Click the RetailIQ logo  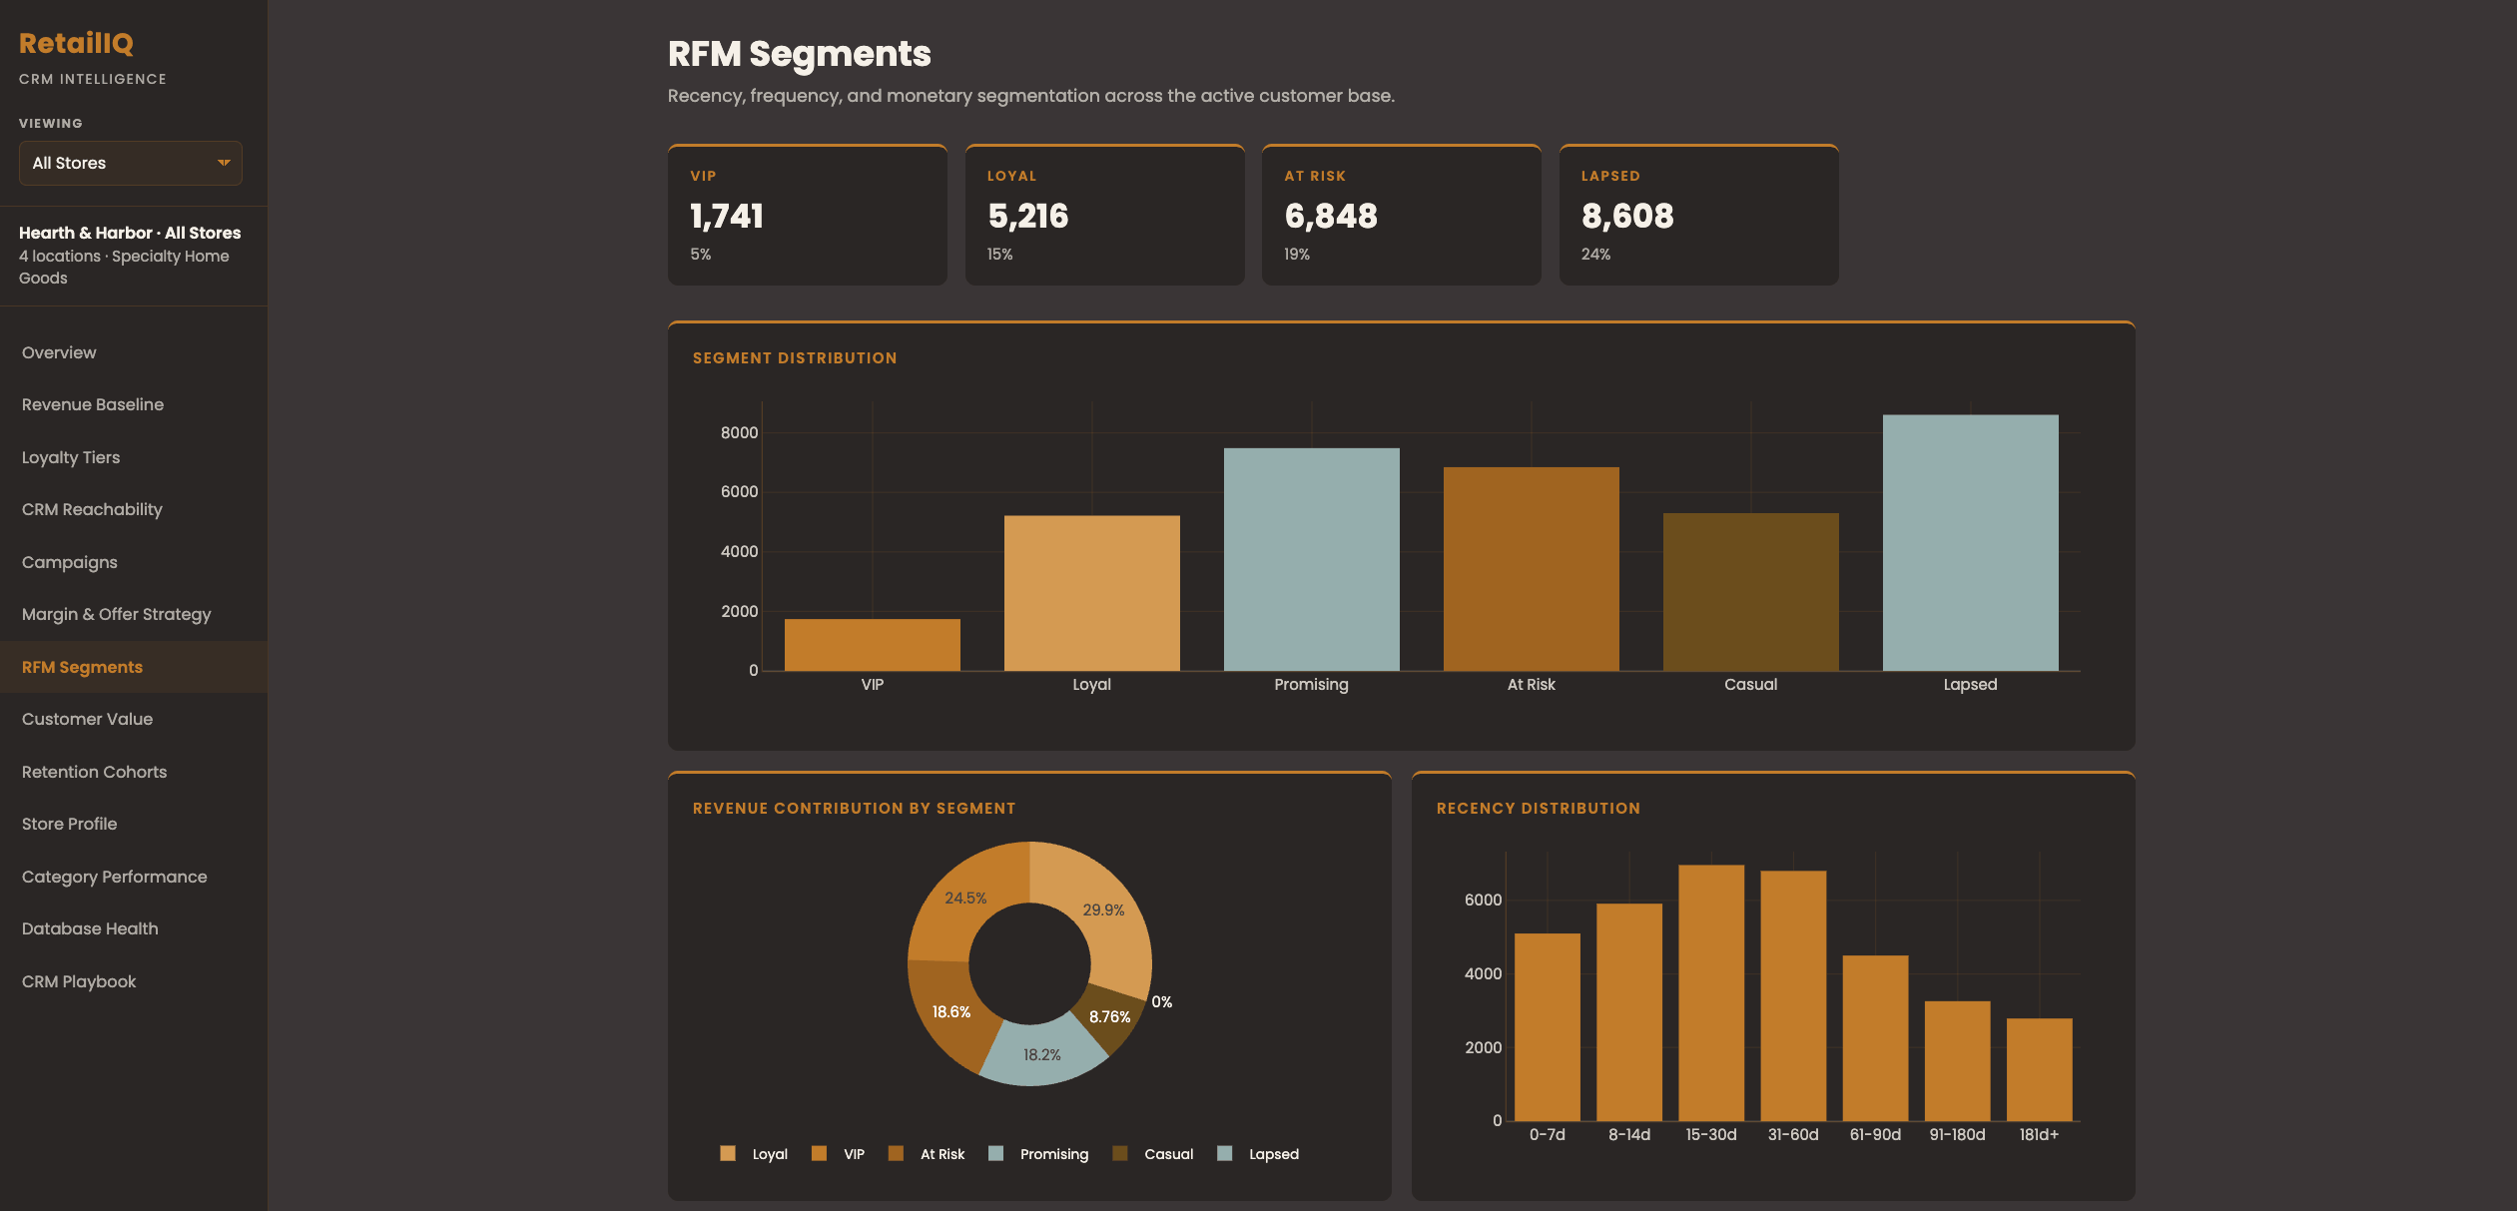coord(76,43)
